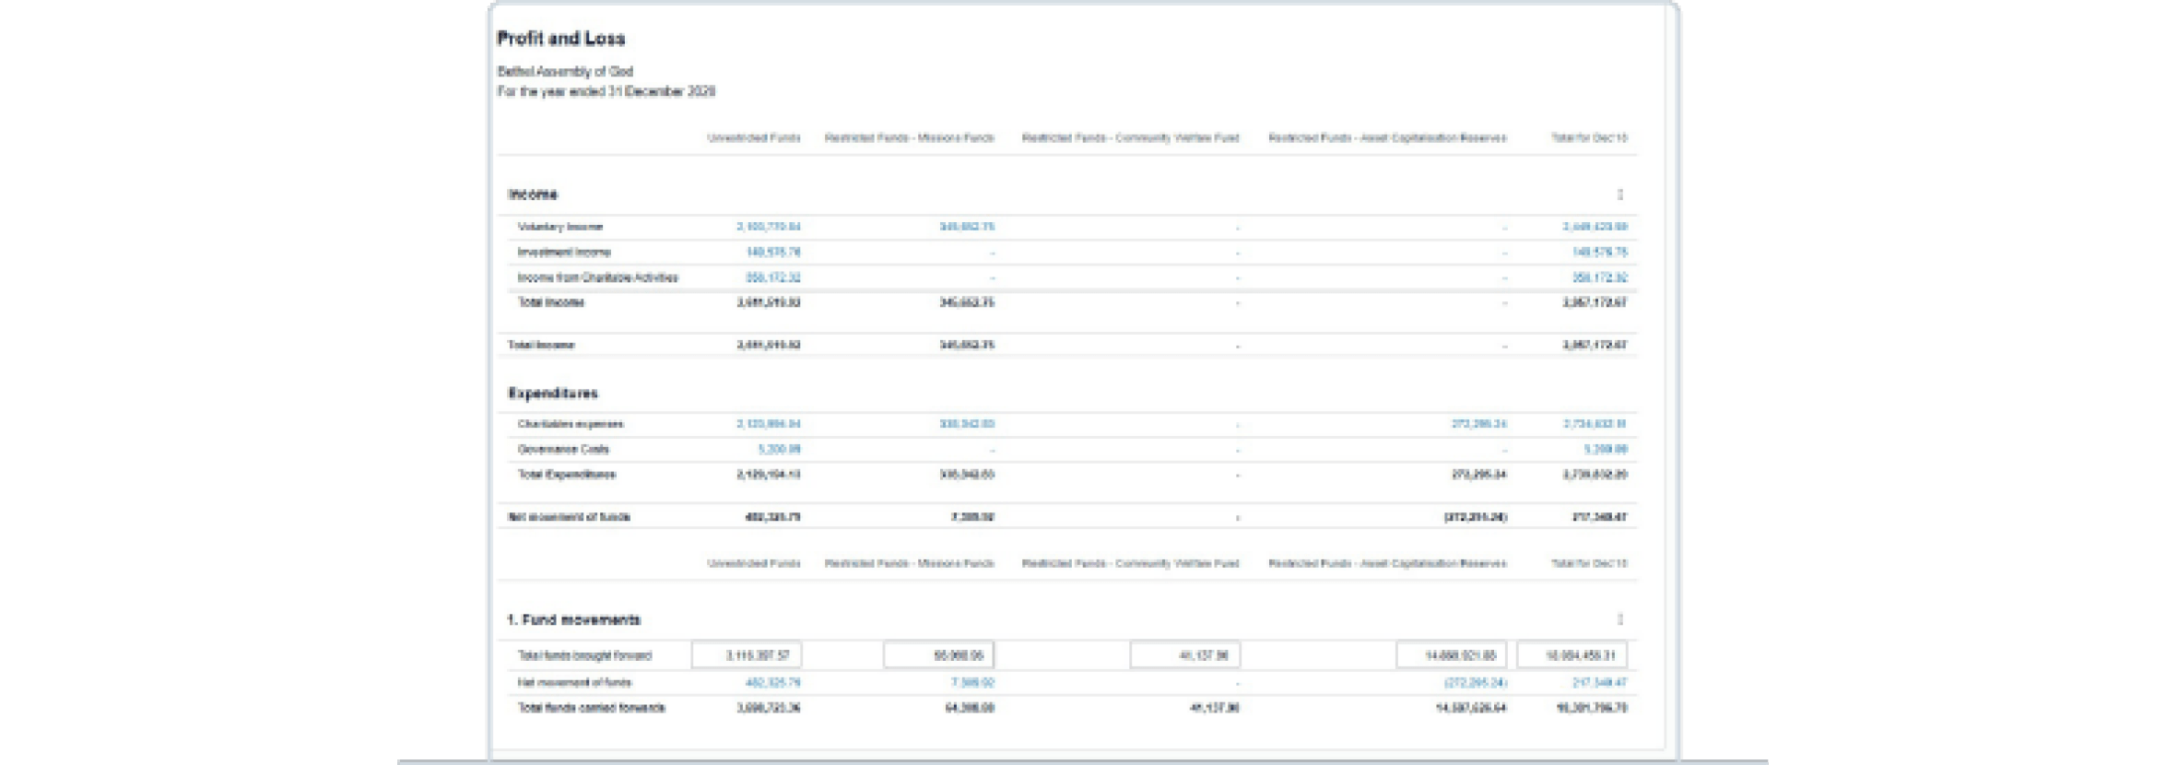Open Charitable Activities income under Unrestricted Funds
The image size is (2166, 765).
click(772, 277)
